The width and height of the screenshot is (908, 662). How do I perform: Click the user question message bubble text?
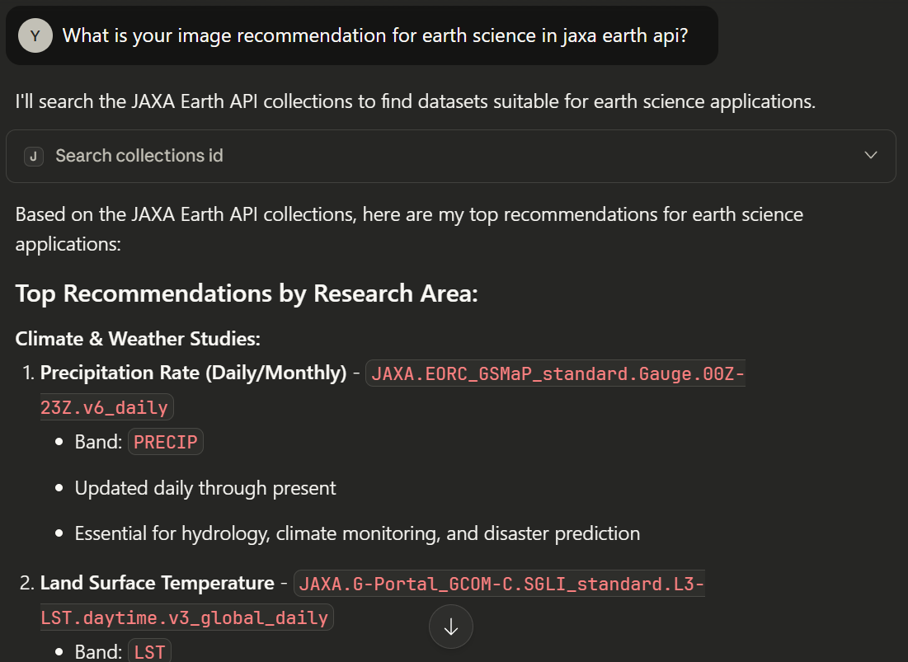pos(375,35)
